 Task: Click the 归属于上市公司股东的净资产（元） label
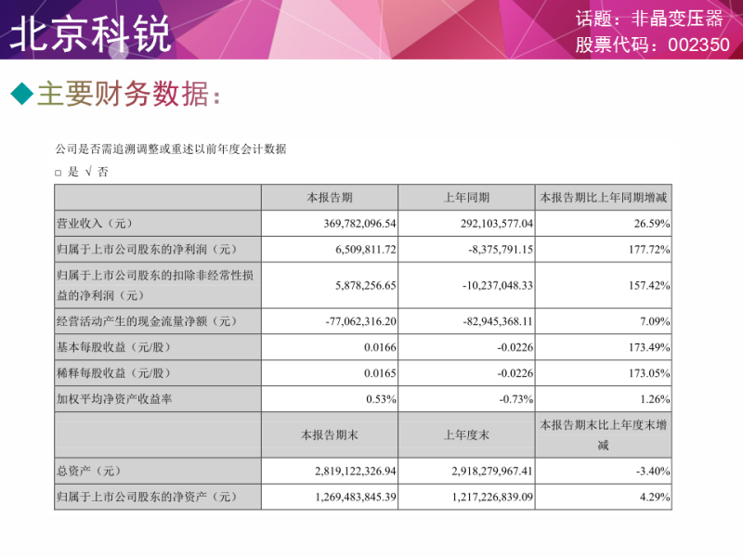pyautogui.click(x=147, y=497)
